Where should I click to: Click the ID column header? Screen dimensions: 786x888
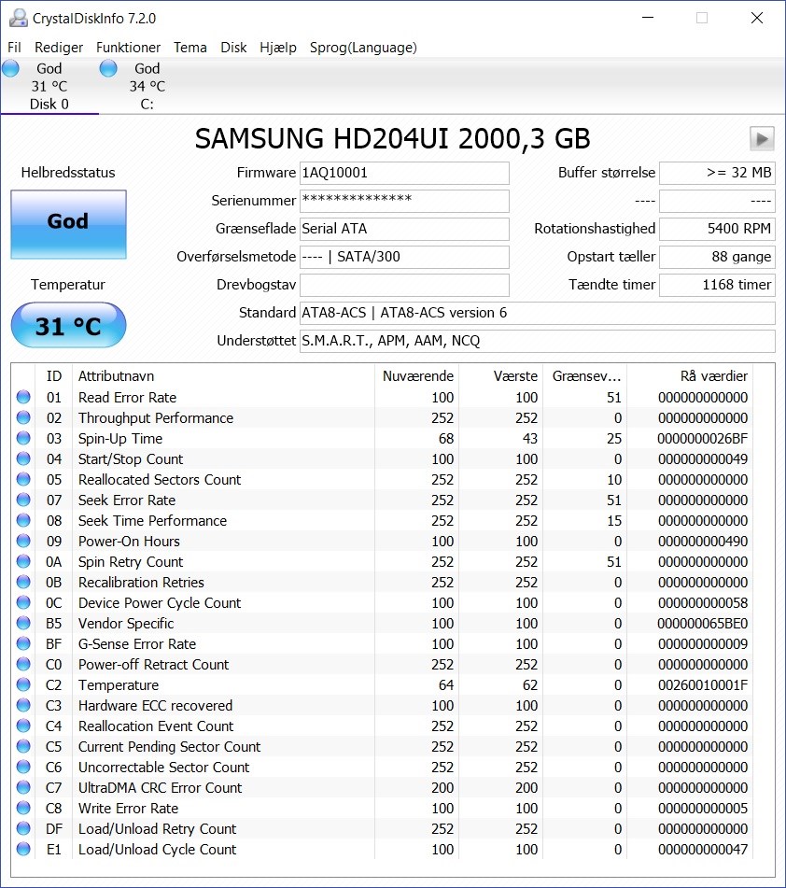[54, 376]
